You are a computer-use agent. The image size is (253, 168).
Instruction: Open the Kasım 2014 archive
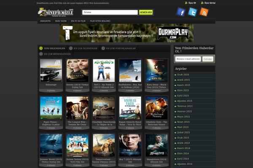[183, 148]
